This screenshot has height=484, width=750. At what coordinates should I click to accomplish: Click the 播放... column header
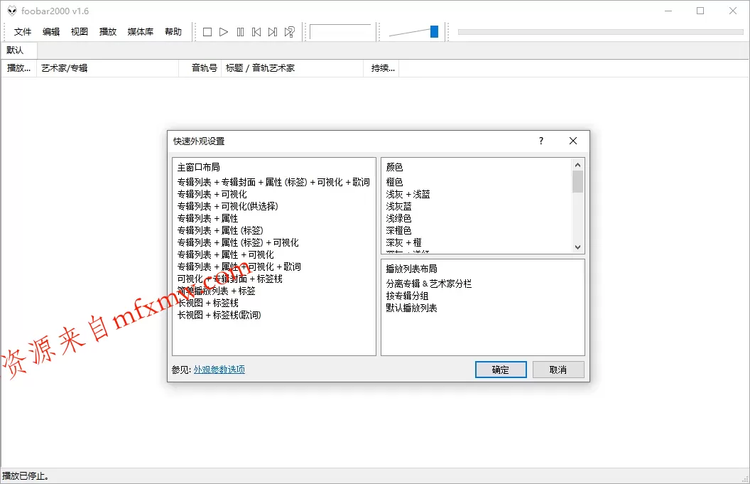[18, 68]
